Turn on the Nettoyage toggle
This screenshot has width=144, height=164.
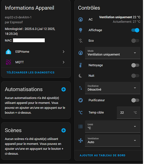click(136, 65)
